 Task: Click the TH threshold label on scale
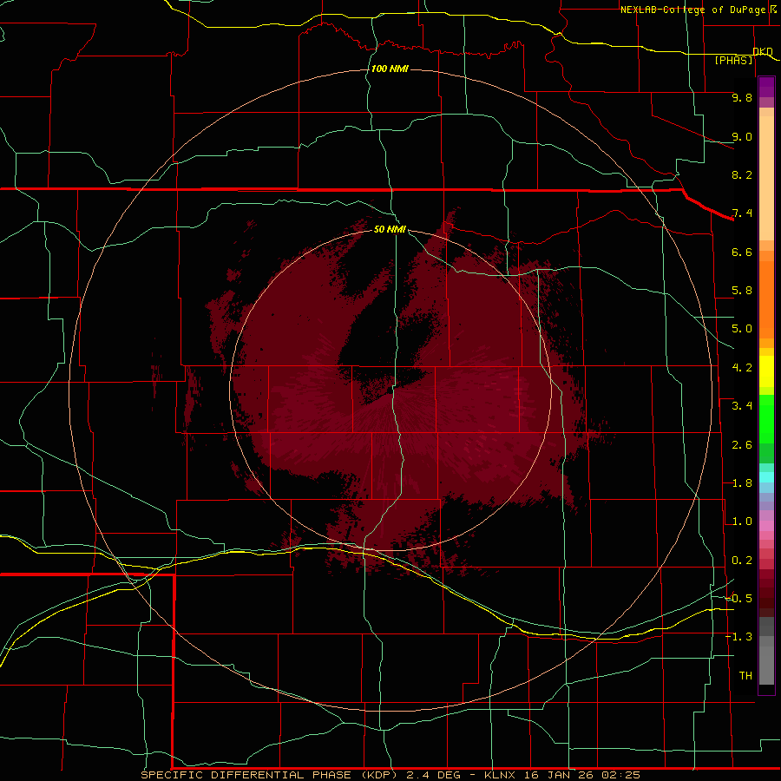point(745,676)
